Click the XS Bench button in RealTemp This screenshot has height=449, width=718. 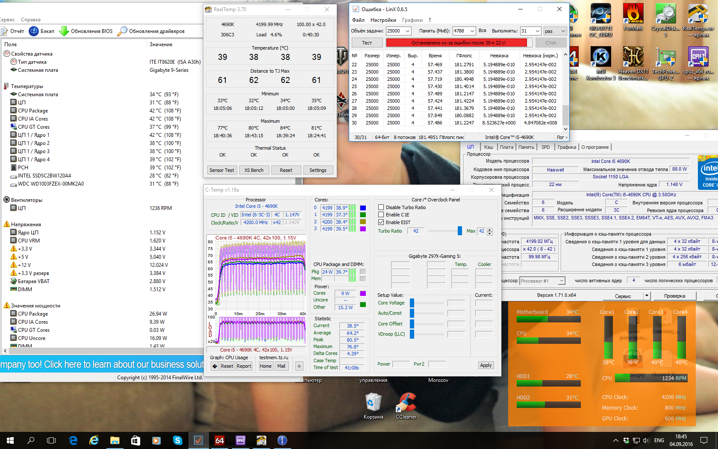254,170
